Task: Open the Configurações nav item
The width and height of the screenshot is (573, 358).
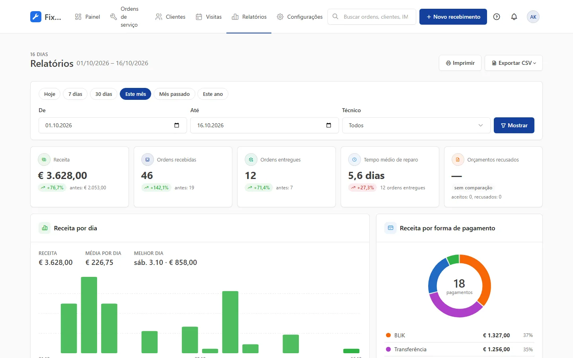Action: (x=300, y=17)
